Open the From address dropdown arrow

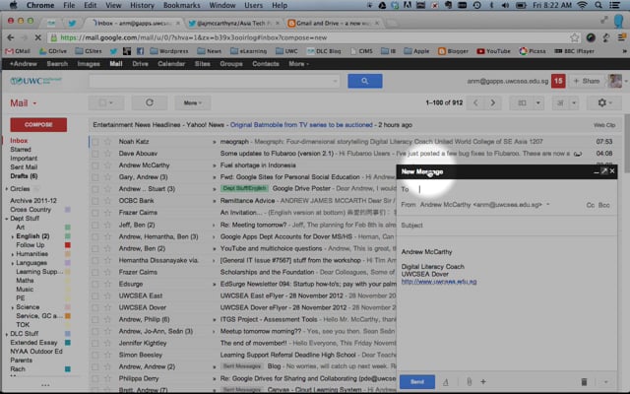click(x=548, y=205)
